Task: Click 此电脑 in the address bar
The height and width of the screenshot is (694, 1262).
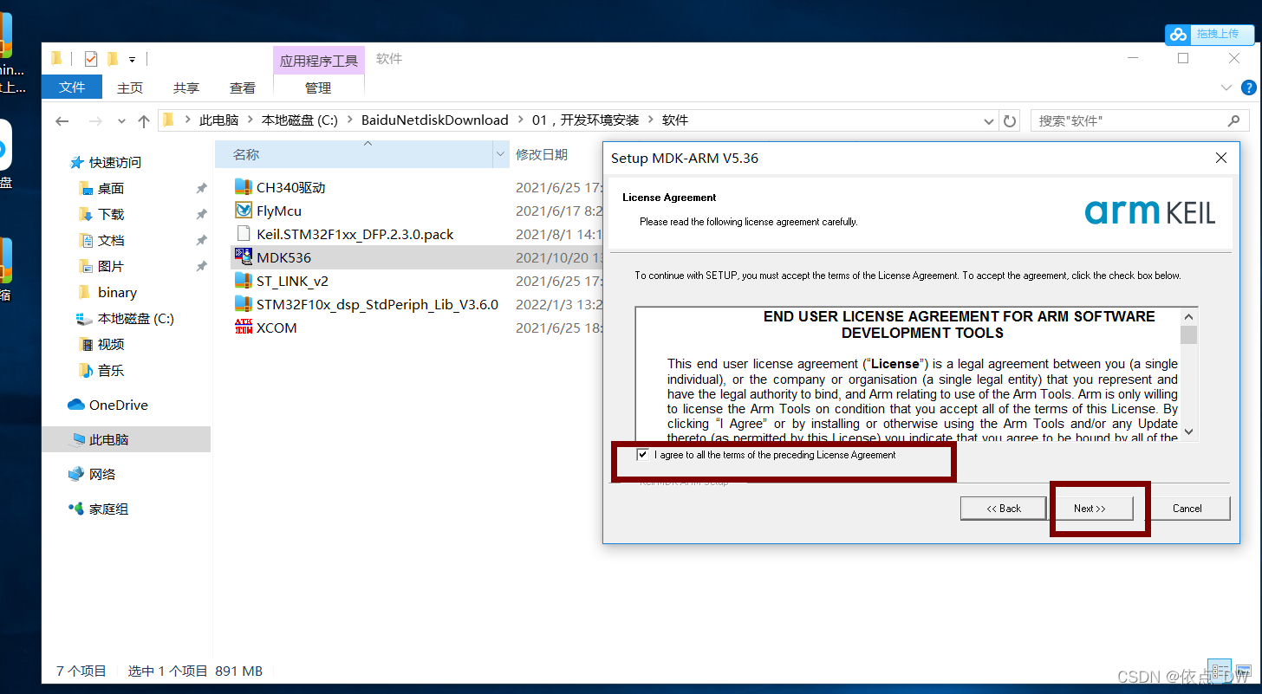Action: click(x=218, y=120)
